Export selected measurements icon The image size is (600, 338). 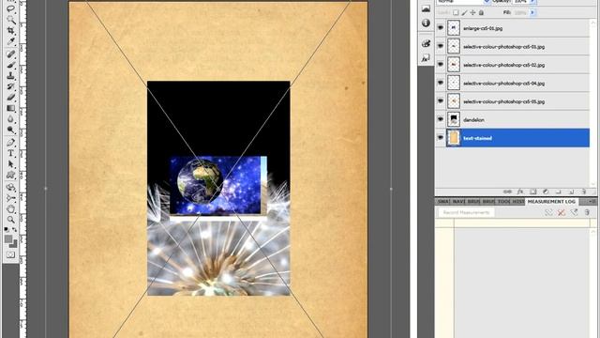574,212
